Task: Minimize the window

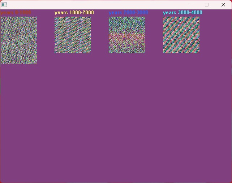Action: point(190,5)
